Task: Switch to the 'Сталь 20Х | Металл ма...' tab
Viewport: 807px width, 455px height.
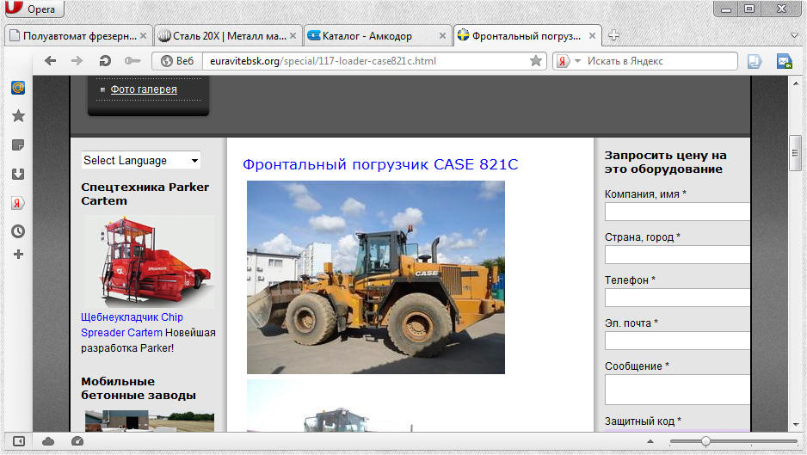Action: pyautogui.click(x=228, y=36)
